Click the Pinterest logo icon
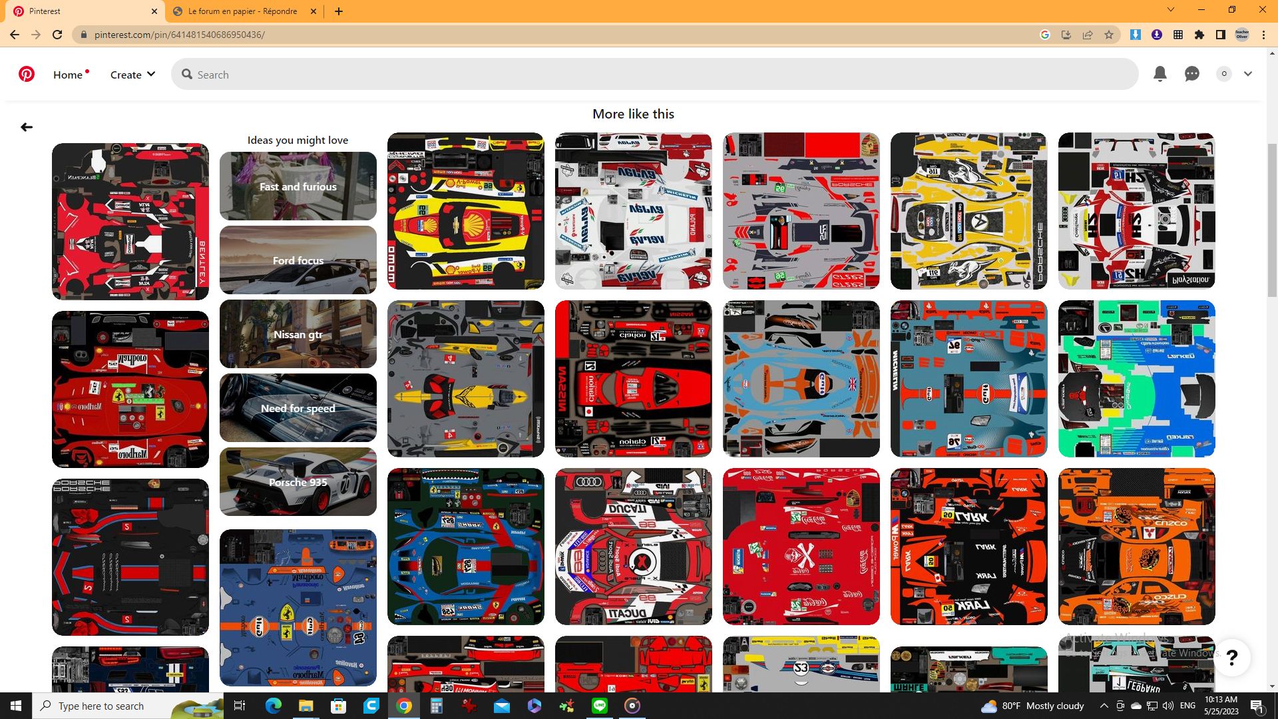 click(x=27, y=74)
